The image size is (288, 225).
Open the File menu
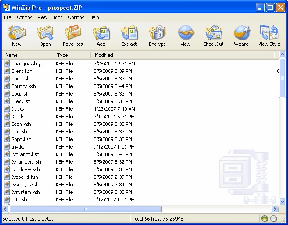[8, 17]
